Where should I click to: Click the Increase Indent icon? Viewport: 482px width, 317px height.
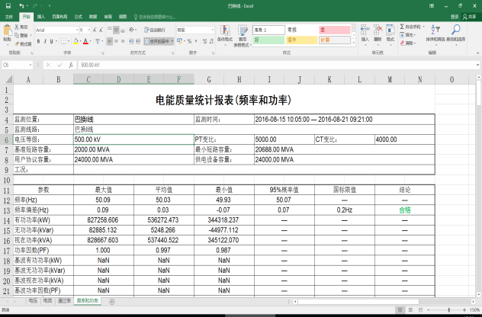click(x=138, y=41)
